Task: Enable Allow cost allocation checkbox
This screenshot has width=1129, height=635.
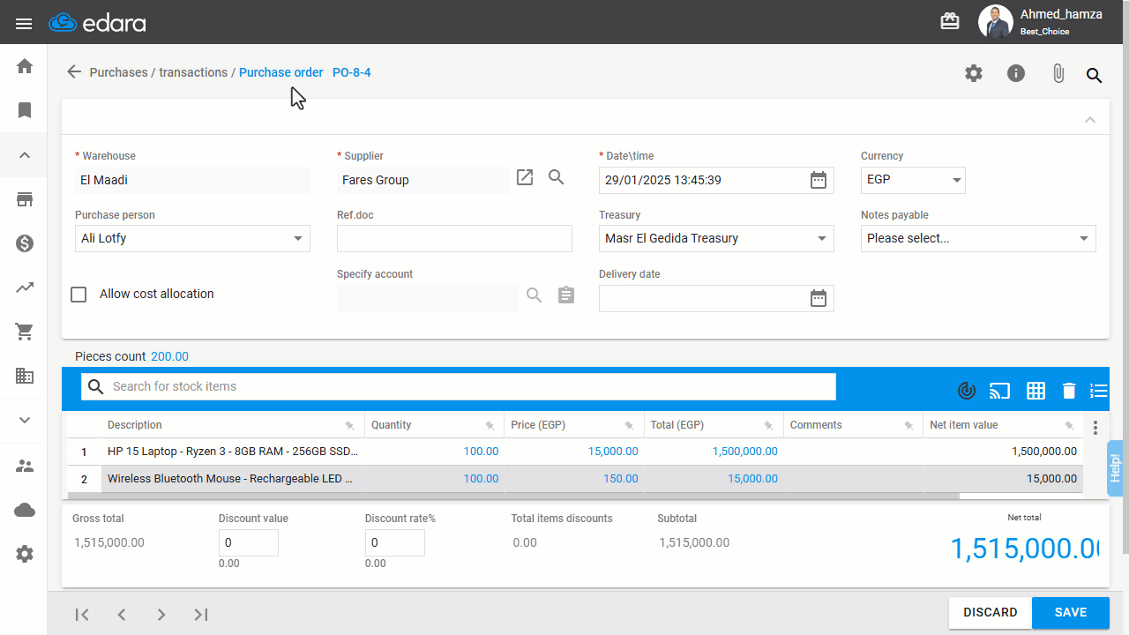Action: point(79,295)
